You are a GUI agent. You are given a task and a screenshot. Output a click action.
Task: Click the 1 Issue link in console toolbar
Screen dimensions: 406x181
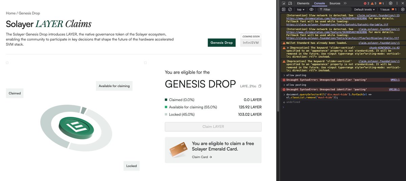pyautogui.click(x=388, y=9)
